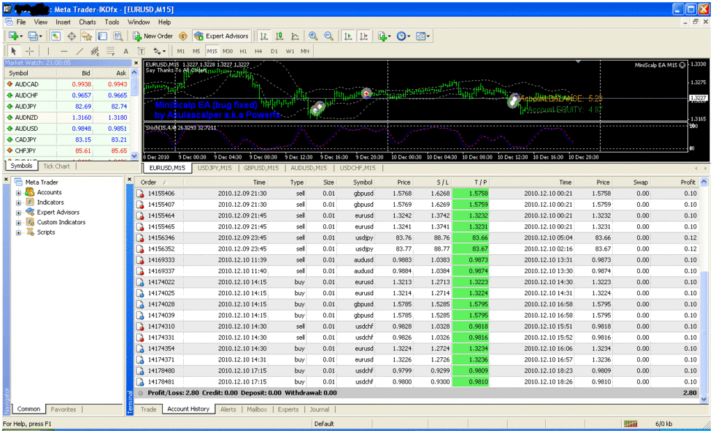This screenshot has width=713, height=431.
Task: Open the Periods clock dropdown
Action: pos(403,36)
